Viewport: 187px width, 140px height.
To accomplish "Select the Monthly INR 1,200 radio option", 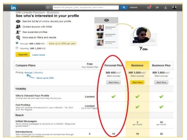I will click(x=17, y=48).
